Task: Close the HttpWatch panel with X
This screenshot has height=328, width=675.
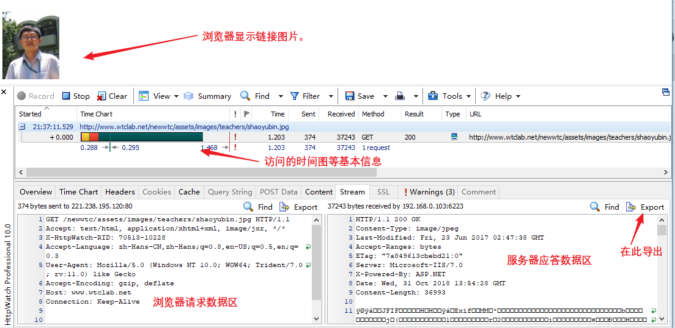Action: click(4, 92)
